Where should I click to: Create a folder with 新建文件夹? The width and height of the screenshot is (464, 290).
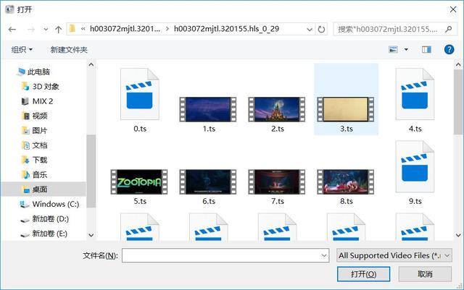point(69,50)
